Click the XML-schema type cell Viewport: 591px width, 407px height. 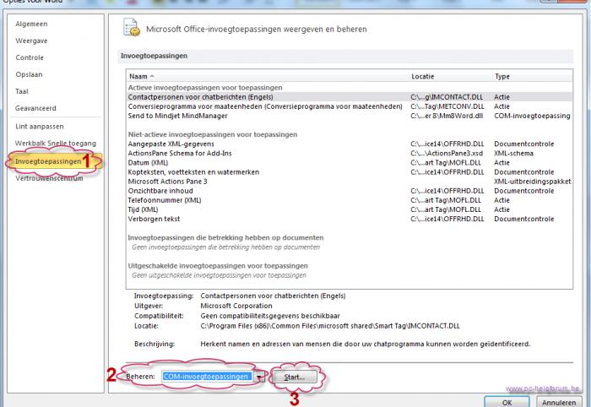[513, 154]
